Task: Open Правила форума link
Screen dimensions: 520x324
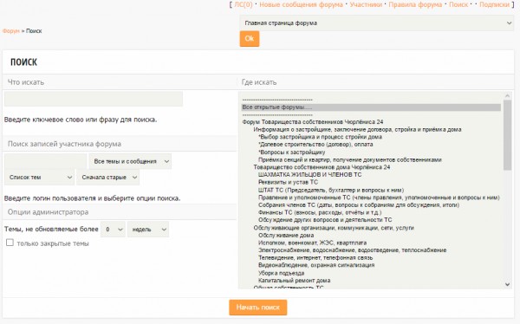Action: pyautogui.click(x=415, y=4)
